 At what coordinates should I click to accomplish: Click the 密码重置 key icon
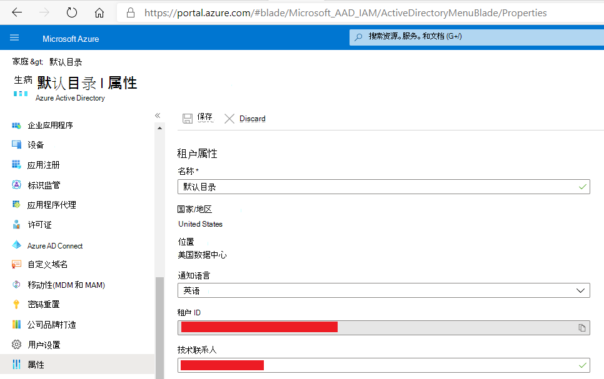[x=16, y=304]
